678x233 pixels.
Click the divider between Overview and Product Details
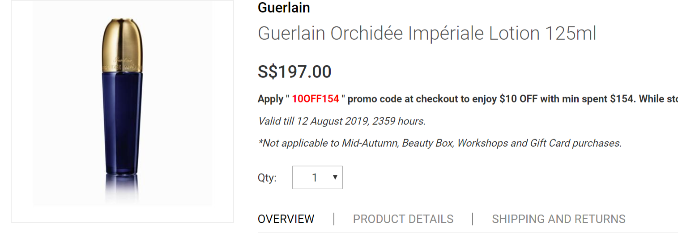(334, 219)
